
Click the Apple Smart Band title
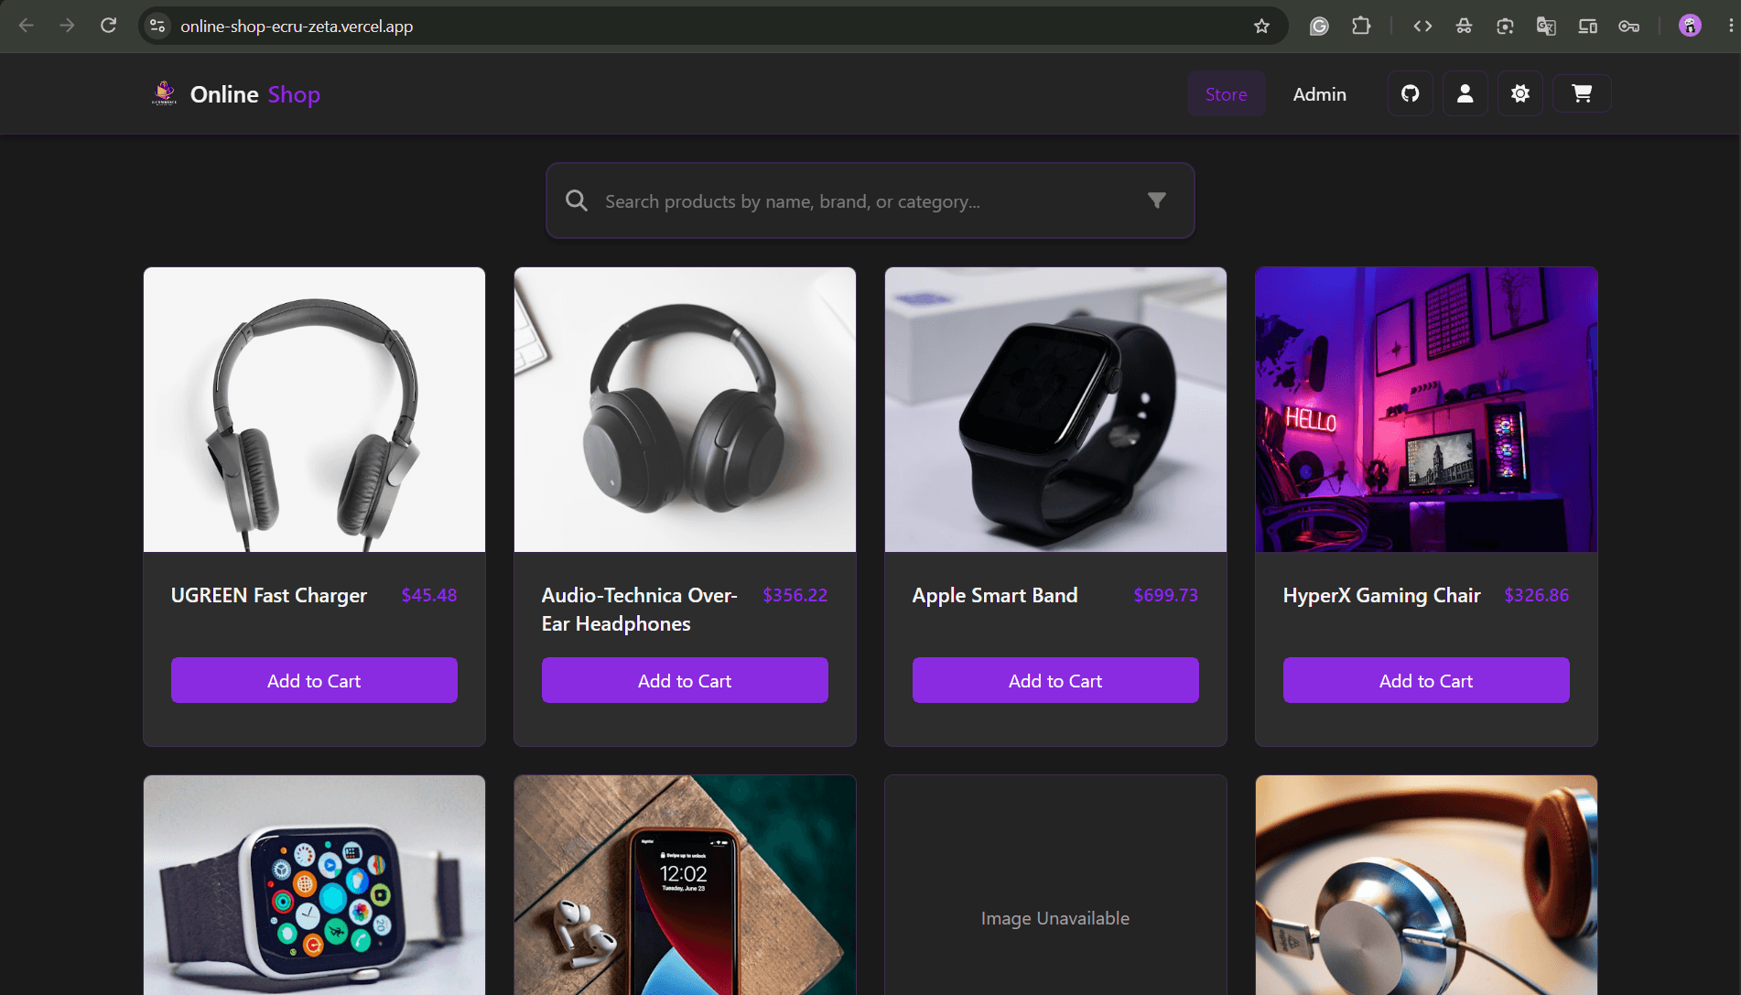click(995, 595)
